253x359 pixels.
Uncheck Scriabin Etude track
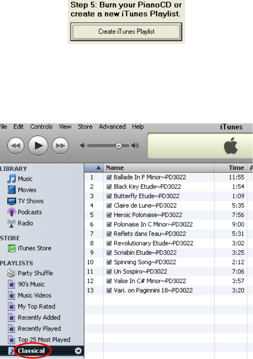click(x=109, y=253)
